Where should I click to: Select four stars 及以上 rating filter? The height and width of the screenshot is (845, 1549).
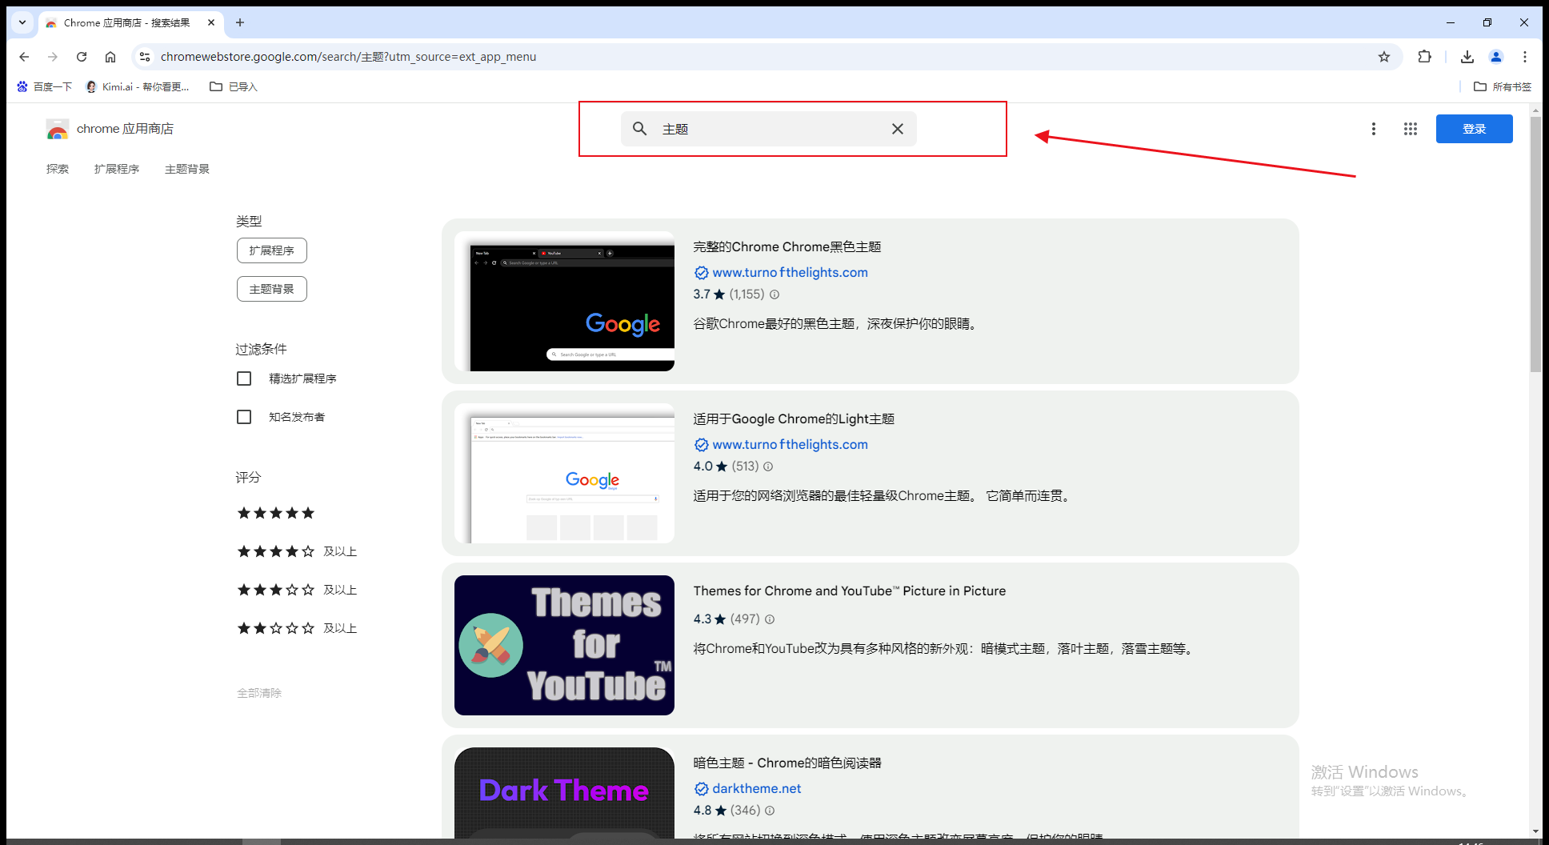click(x=297, y=551)
